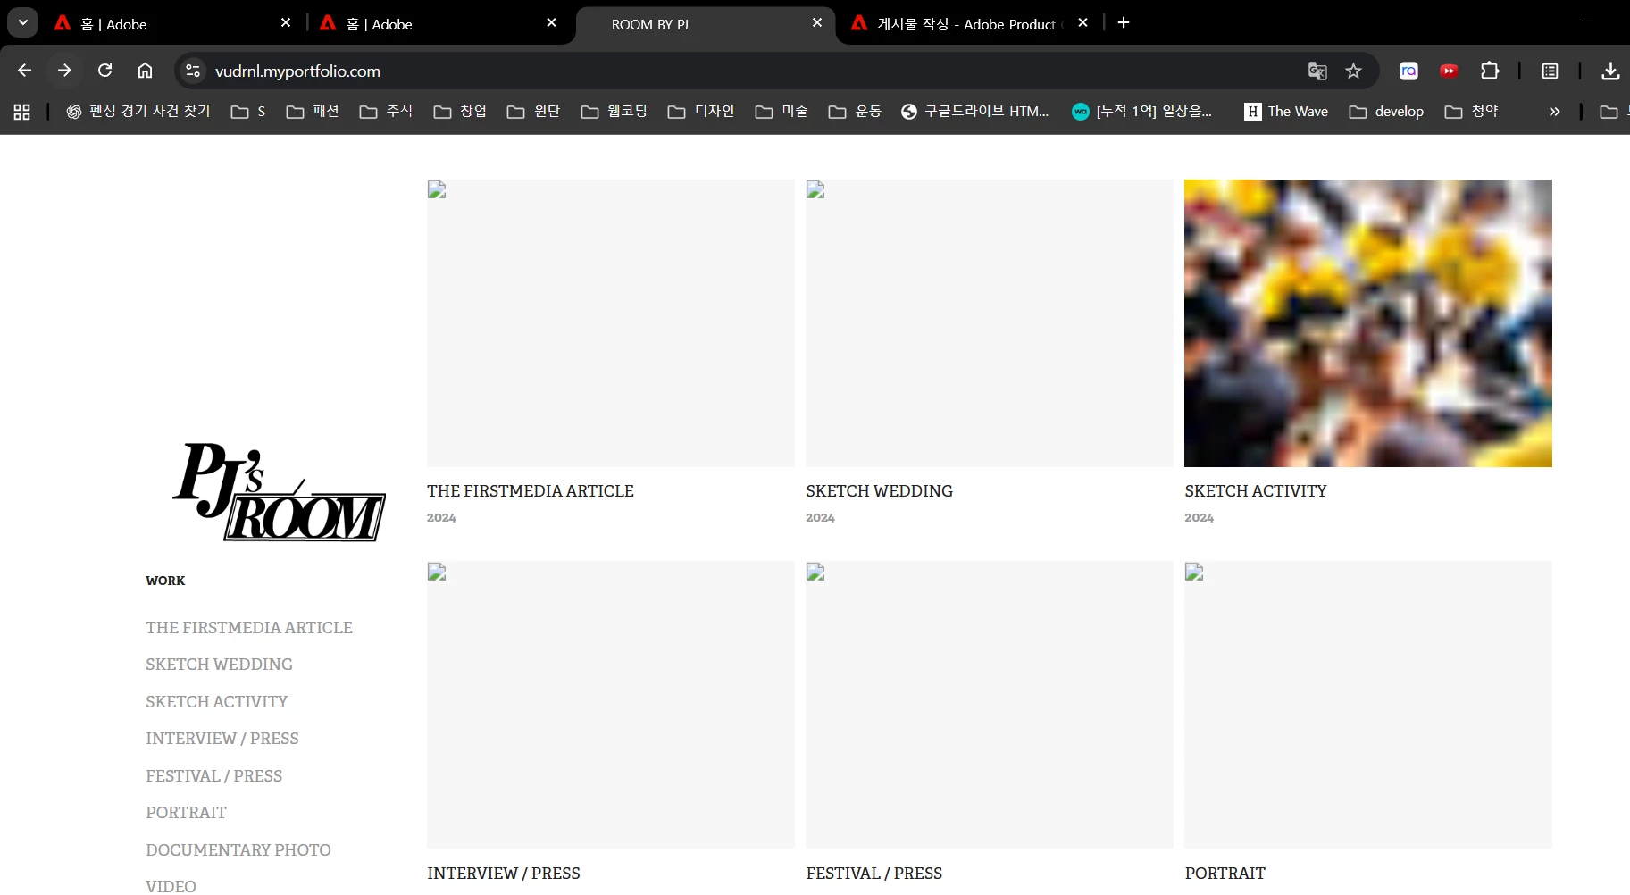Open the 패션 bookmark folder
The width and height of the screenshot is (1630, 895).
313,111
